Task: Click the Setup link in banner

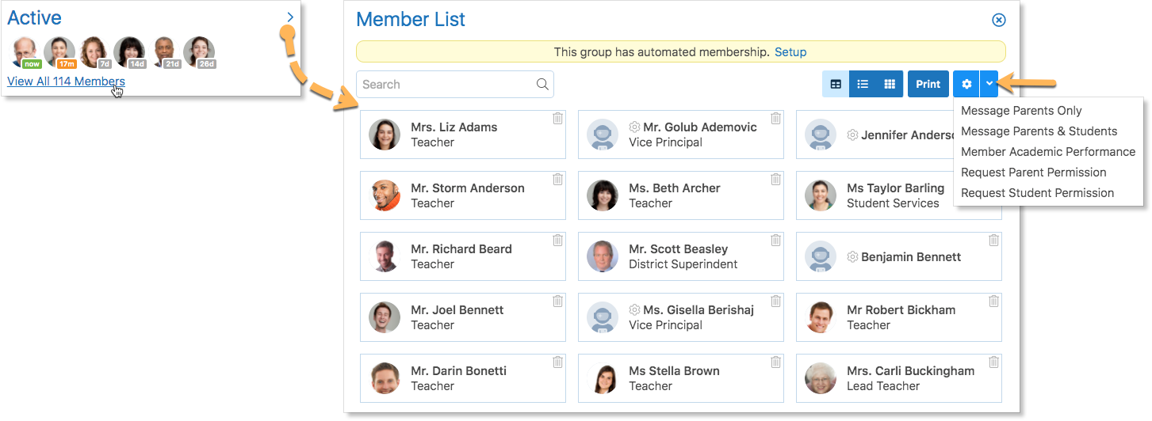Action: (790, 52)
